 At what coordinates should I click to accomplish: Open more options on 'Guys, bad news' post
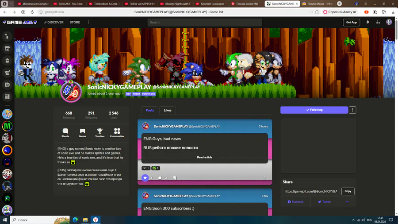[264, 178]
